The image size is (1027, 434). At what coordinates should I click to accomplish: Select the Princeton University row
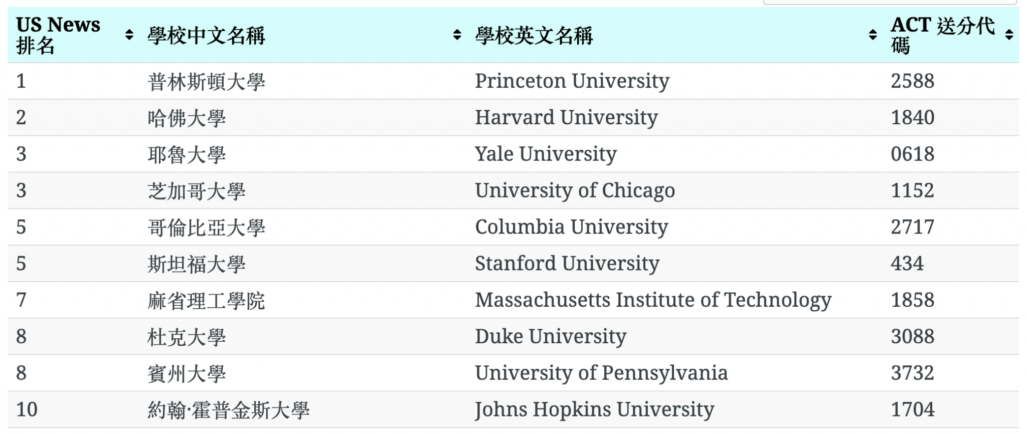tap(572, 81)
